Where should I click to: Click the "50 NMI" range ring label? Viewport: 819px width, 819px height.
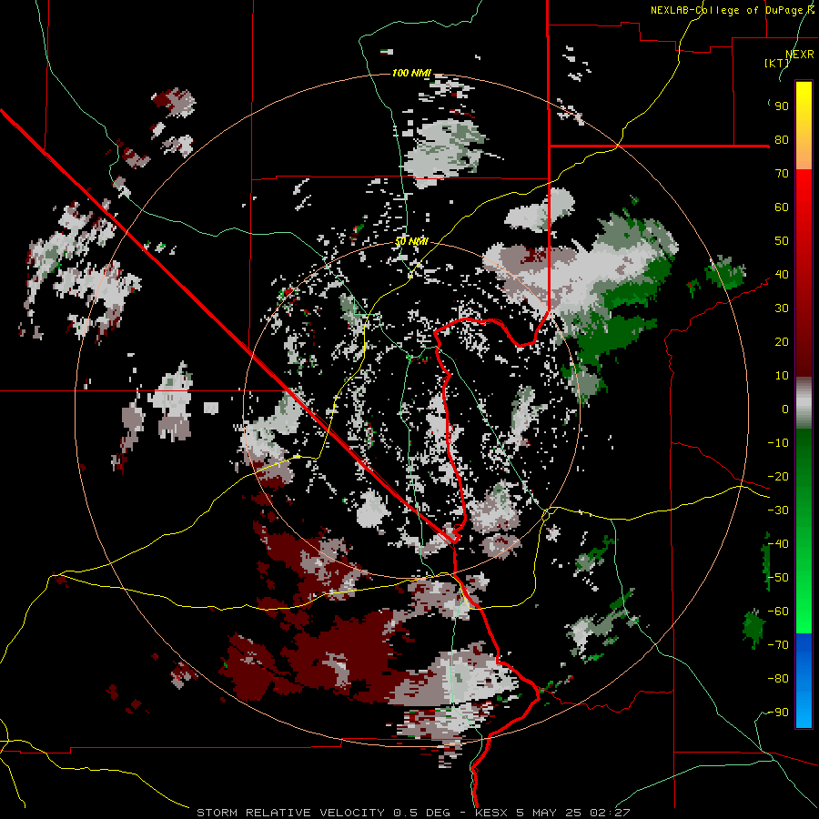tap(411, 241)
